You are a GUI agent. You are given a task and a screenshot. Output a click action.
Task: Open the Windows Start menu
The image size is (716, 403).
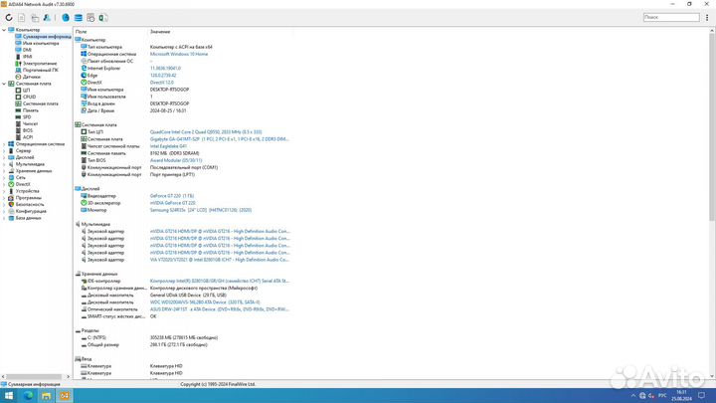pyautogui.click(x=9, y=396)
